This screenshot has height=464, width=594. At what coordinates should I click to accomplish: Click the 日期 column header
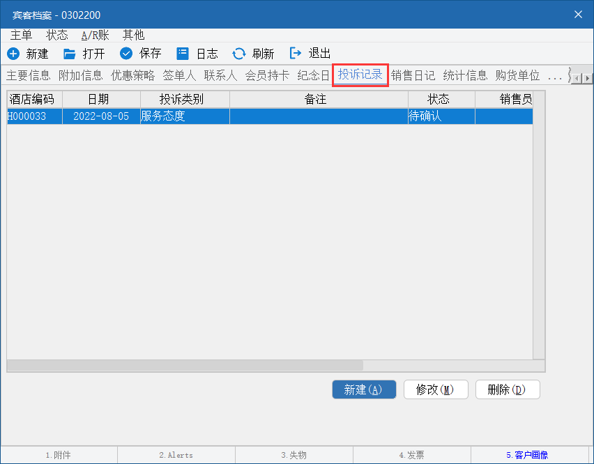(102, 99)
